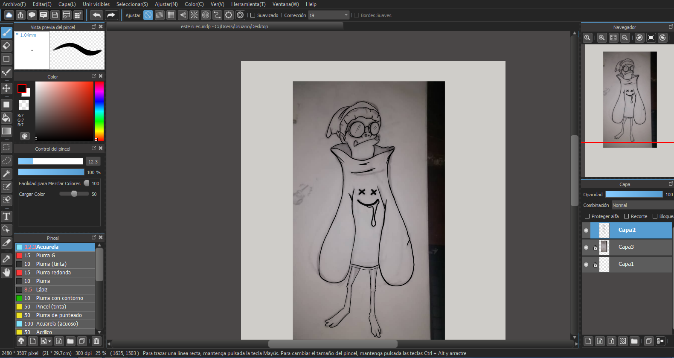The width and height of the screenshot is (674, 358).
Task: Undock the Navegador panel
Action: pyautogui.click(x=671, y=26)
